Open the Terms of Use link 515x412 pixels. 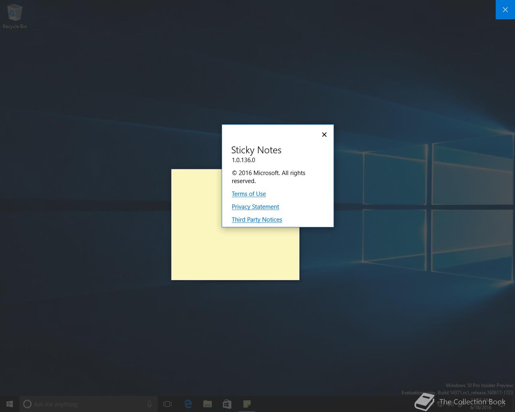249,194
